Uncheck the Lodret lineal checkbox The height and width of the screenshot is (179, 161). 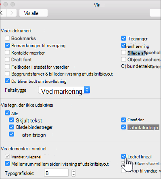pos(123,156)
